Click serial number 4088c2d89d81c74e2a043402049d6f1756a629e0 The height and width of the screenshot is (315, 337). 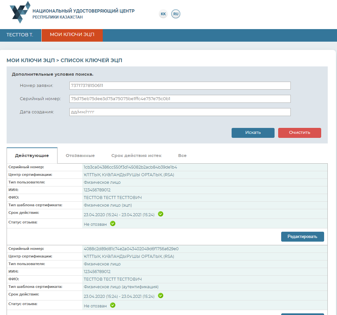coord(131,249)
